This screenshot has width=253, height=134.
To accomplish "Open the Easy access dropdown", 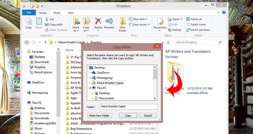I will pos(139,25).
